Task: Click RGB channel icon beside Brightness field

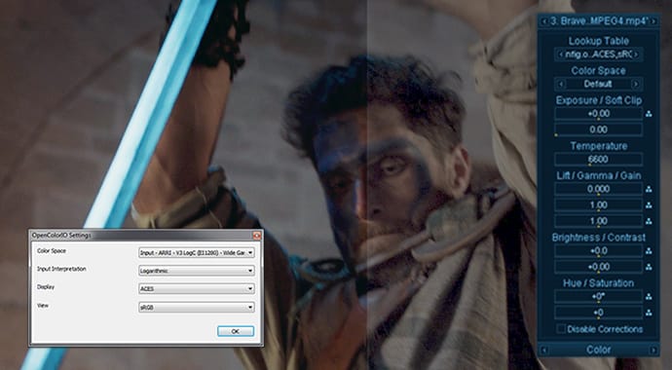Action: click(x=649, y=251)
